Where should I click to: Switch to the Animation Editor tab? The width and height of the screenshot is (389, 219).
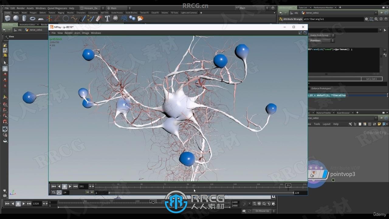[x=27, y=25]
